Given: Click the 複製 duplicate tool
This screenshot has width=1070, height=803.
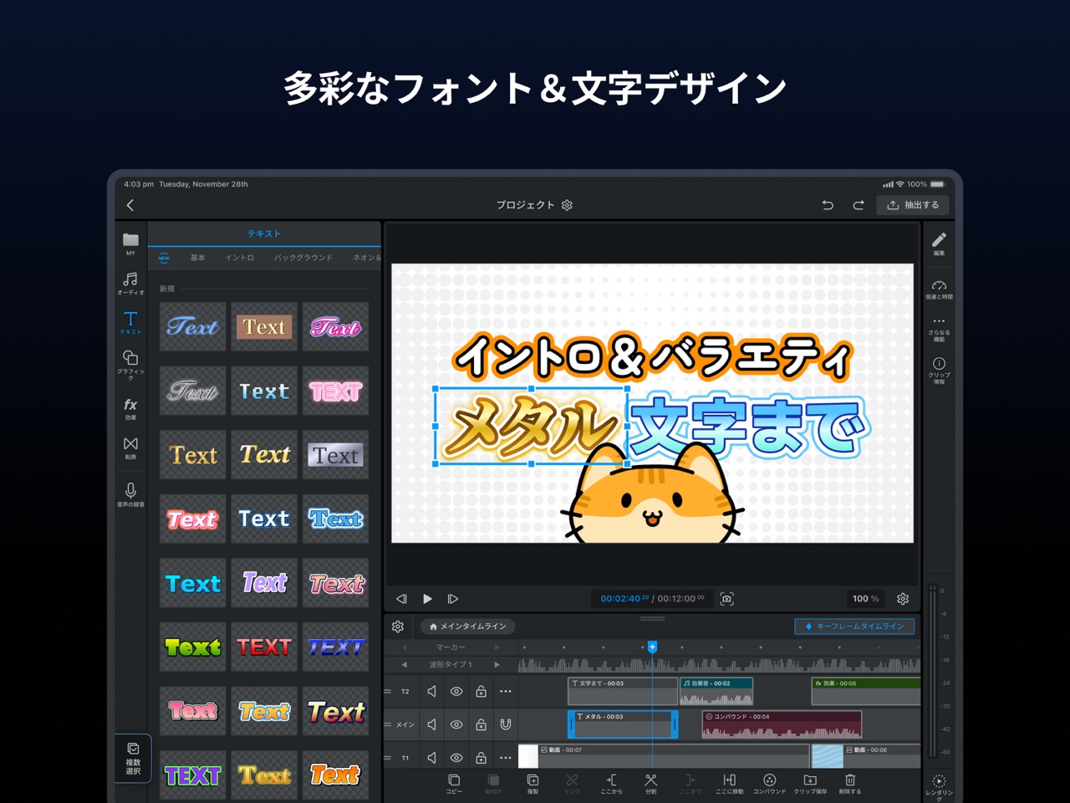Looking at the screenshot, I should tap(532, 784).
